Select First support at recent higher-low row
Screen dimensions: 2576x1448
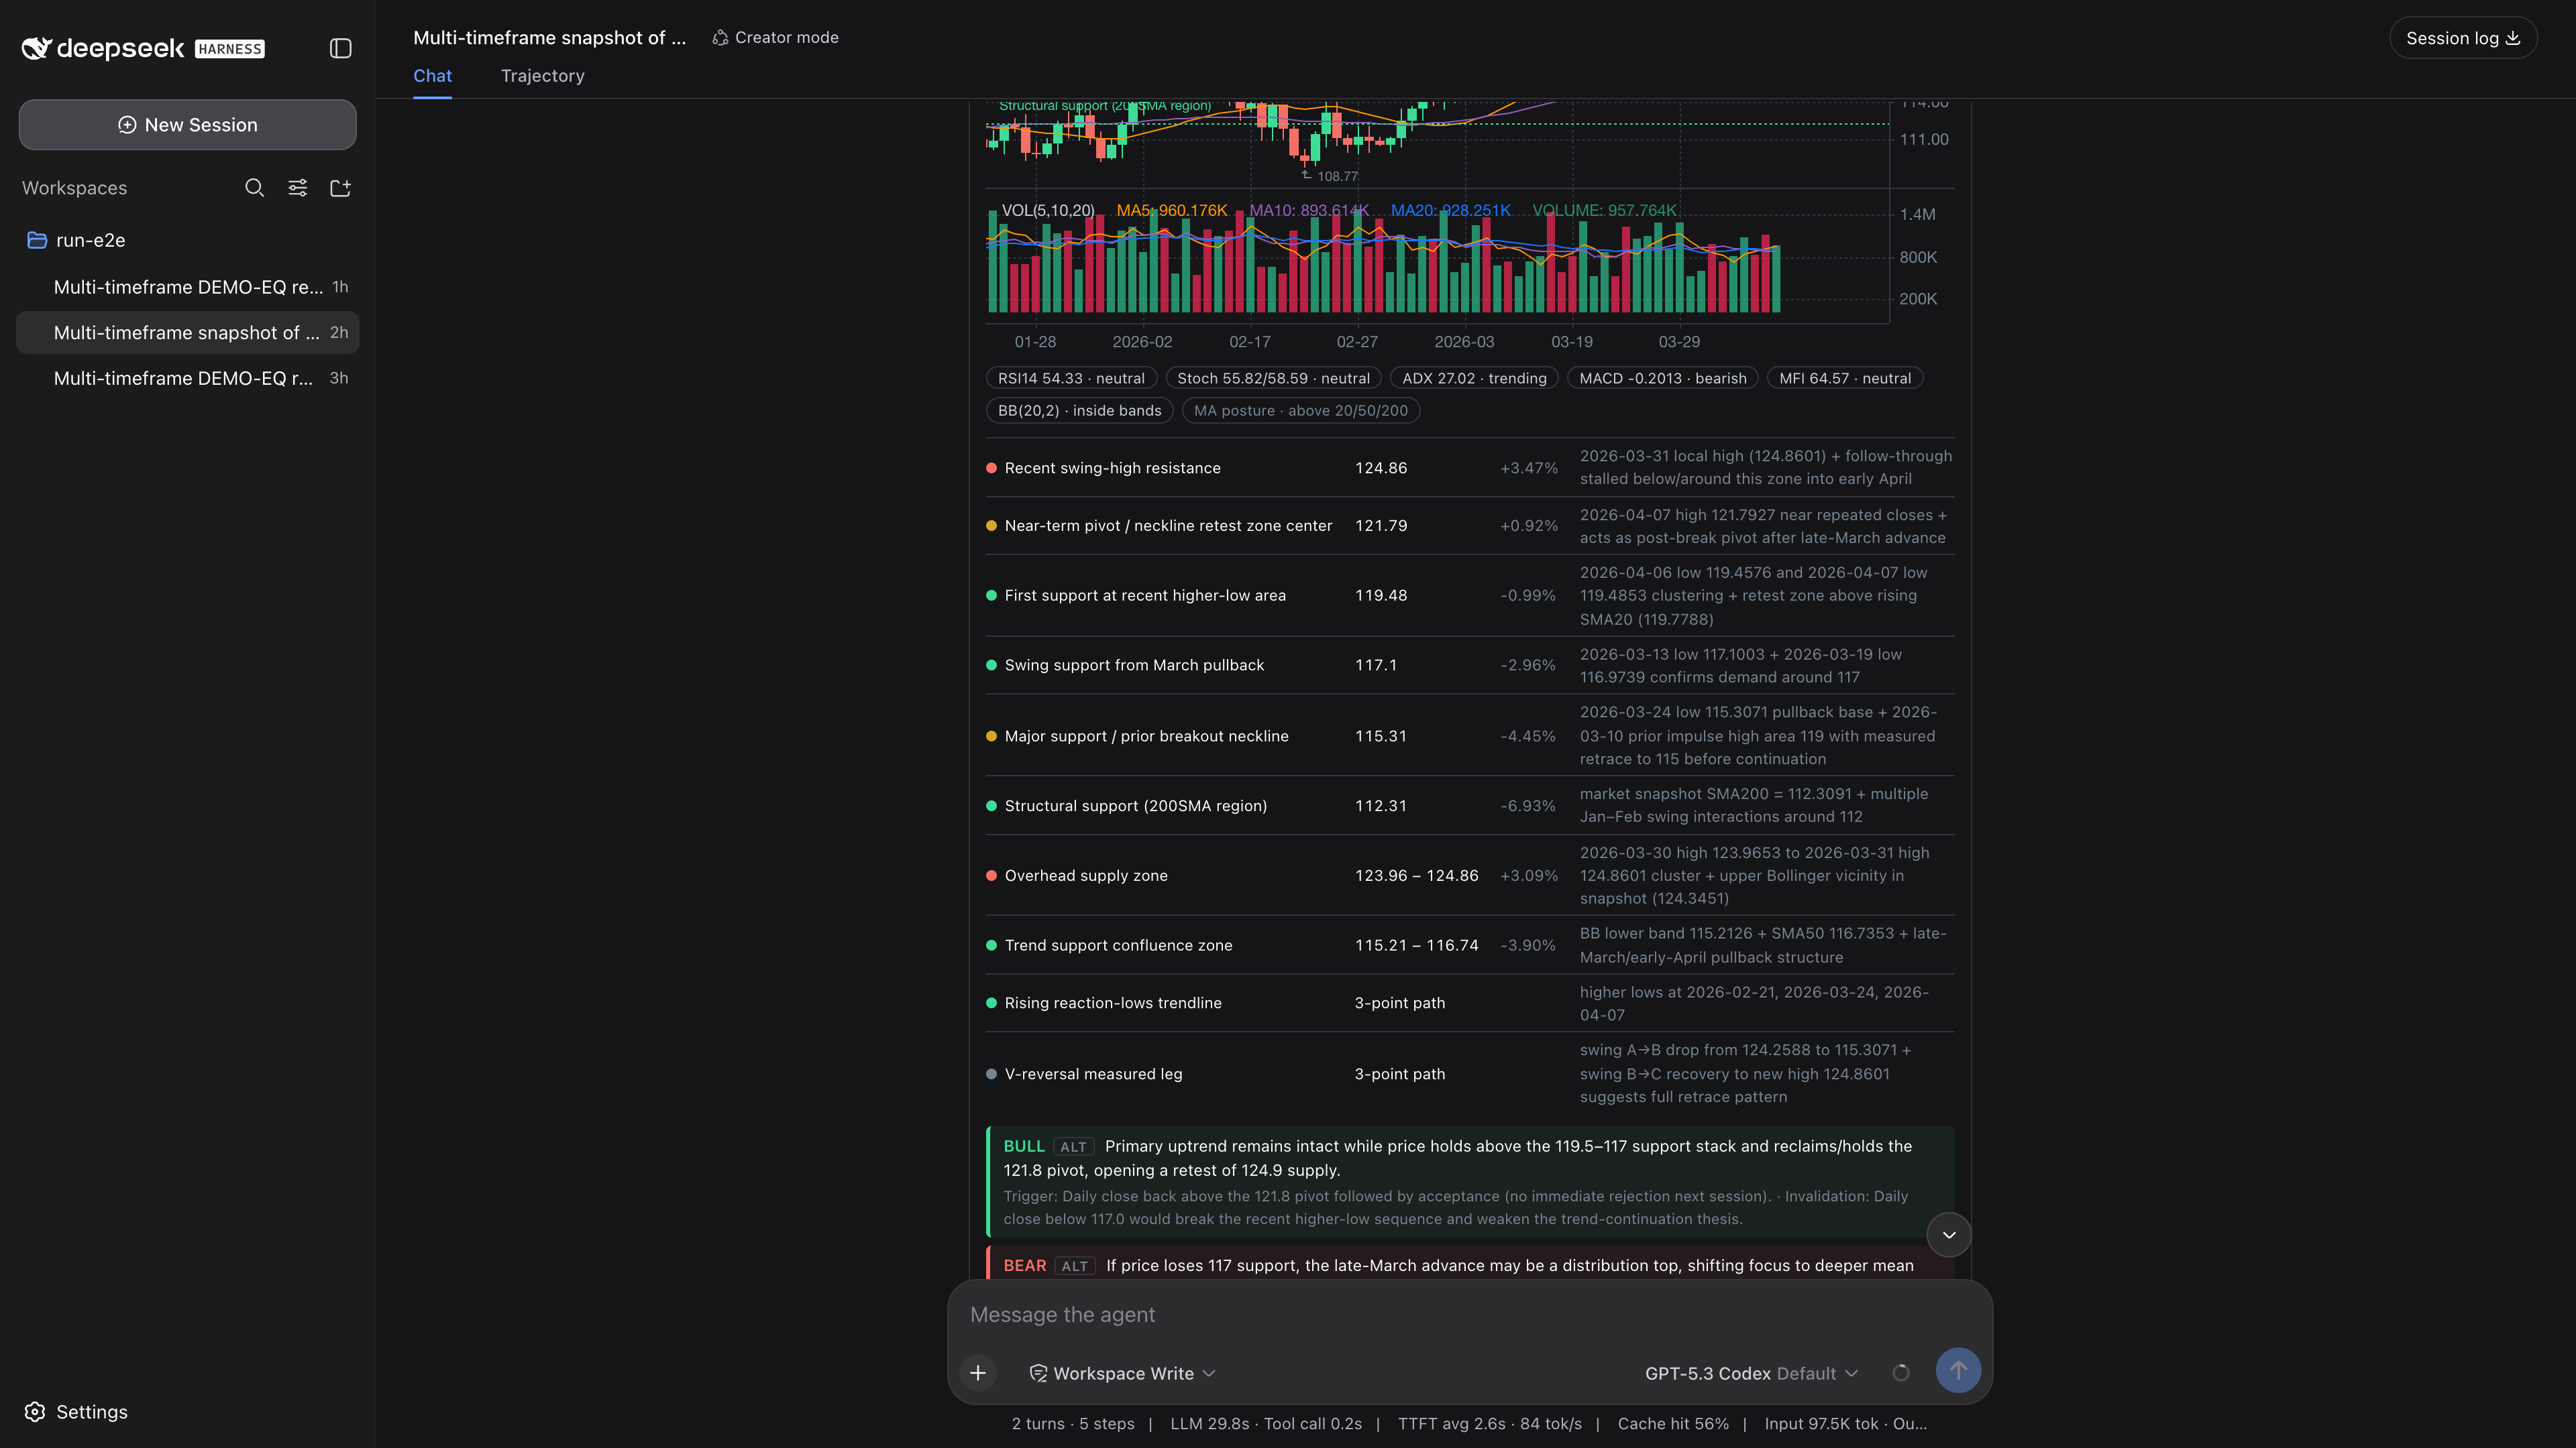point(1470,595)
